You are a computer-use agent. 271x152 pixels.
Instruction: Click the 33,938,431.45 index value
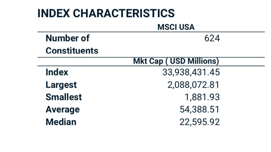click(191, 72)
